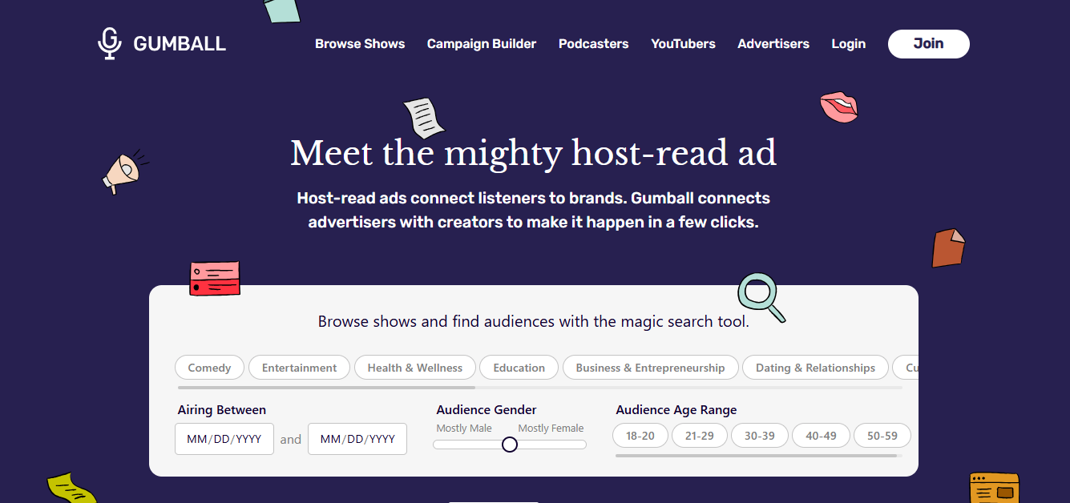
Task: Focus the end date field after "and"
Action: (x=357, y=439)
